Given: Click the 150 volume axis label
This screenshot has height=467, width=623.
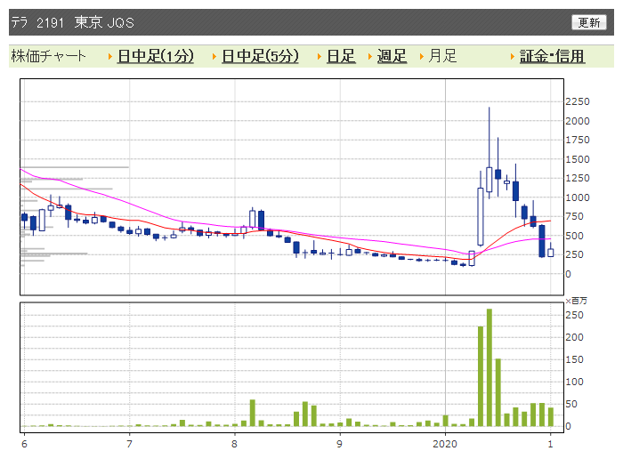Looking at the screenshot, I should point(575,359).
